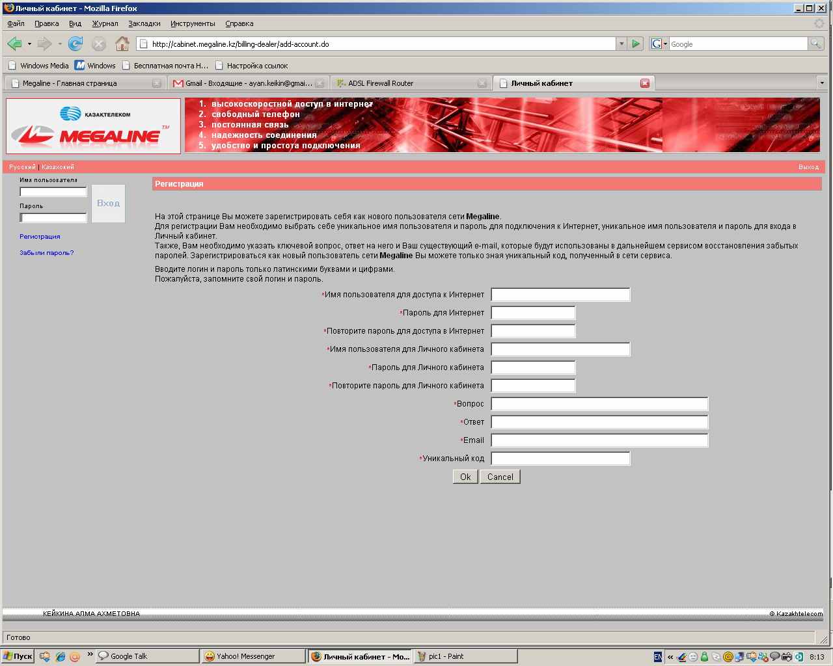Click the search magnifier button
The height and width of the screenshot is (666, 833).
pyautogui.click(x=815, y=44)
